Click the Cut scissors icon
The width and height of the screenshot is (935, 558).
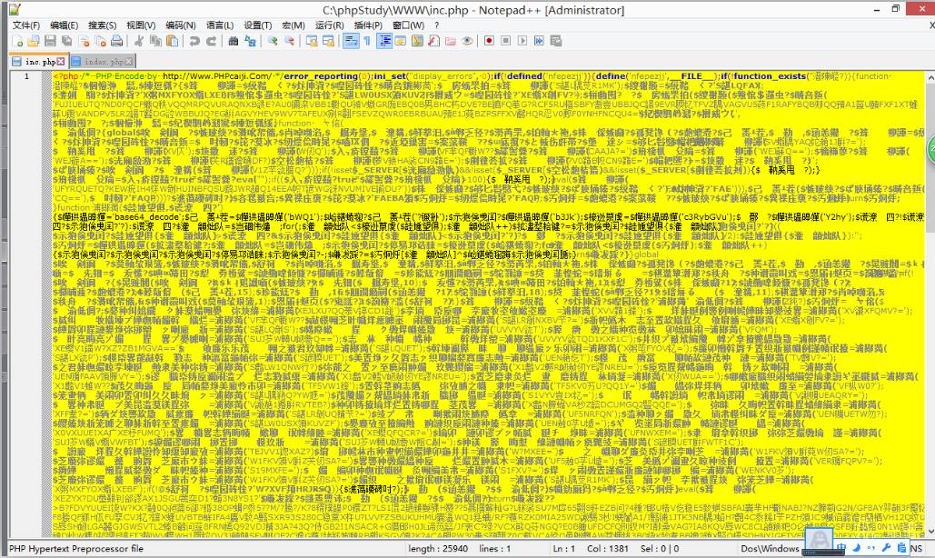click(x=139, y=41)
